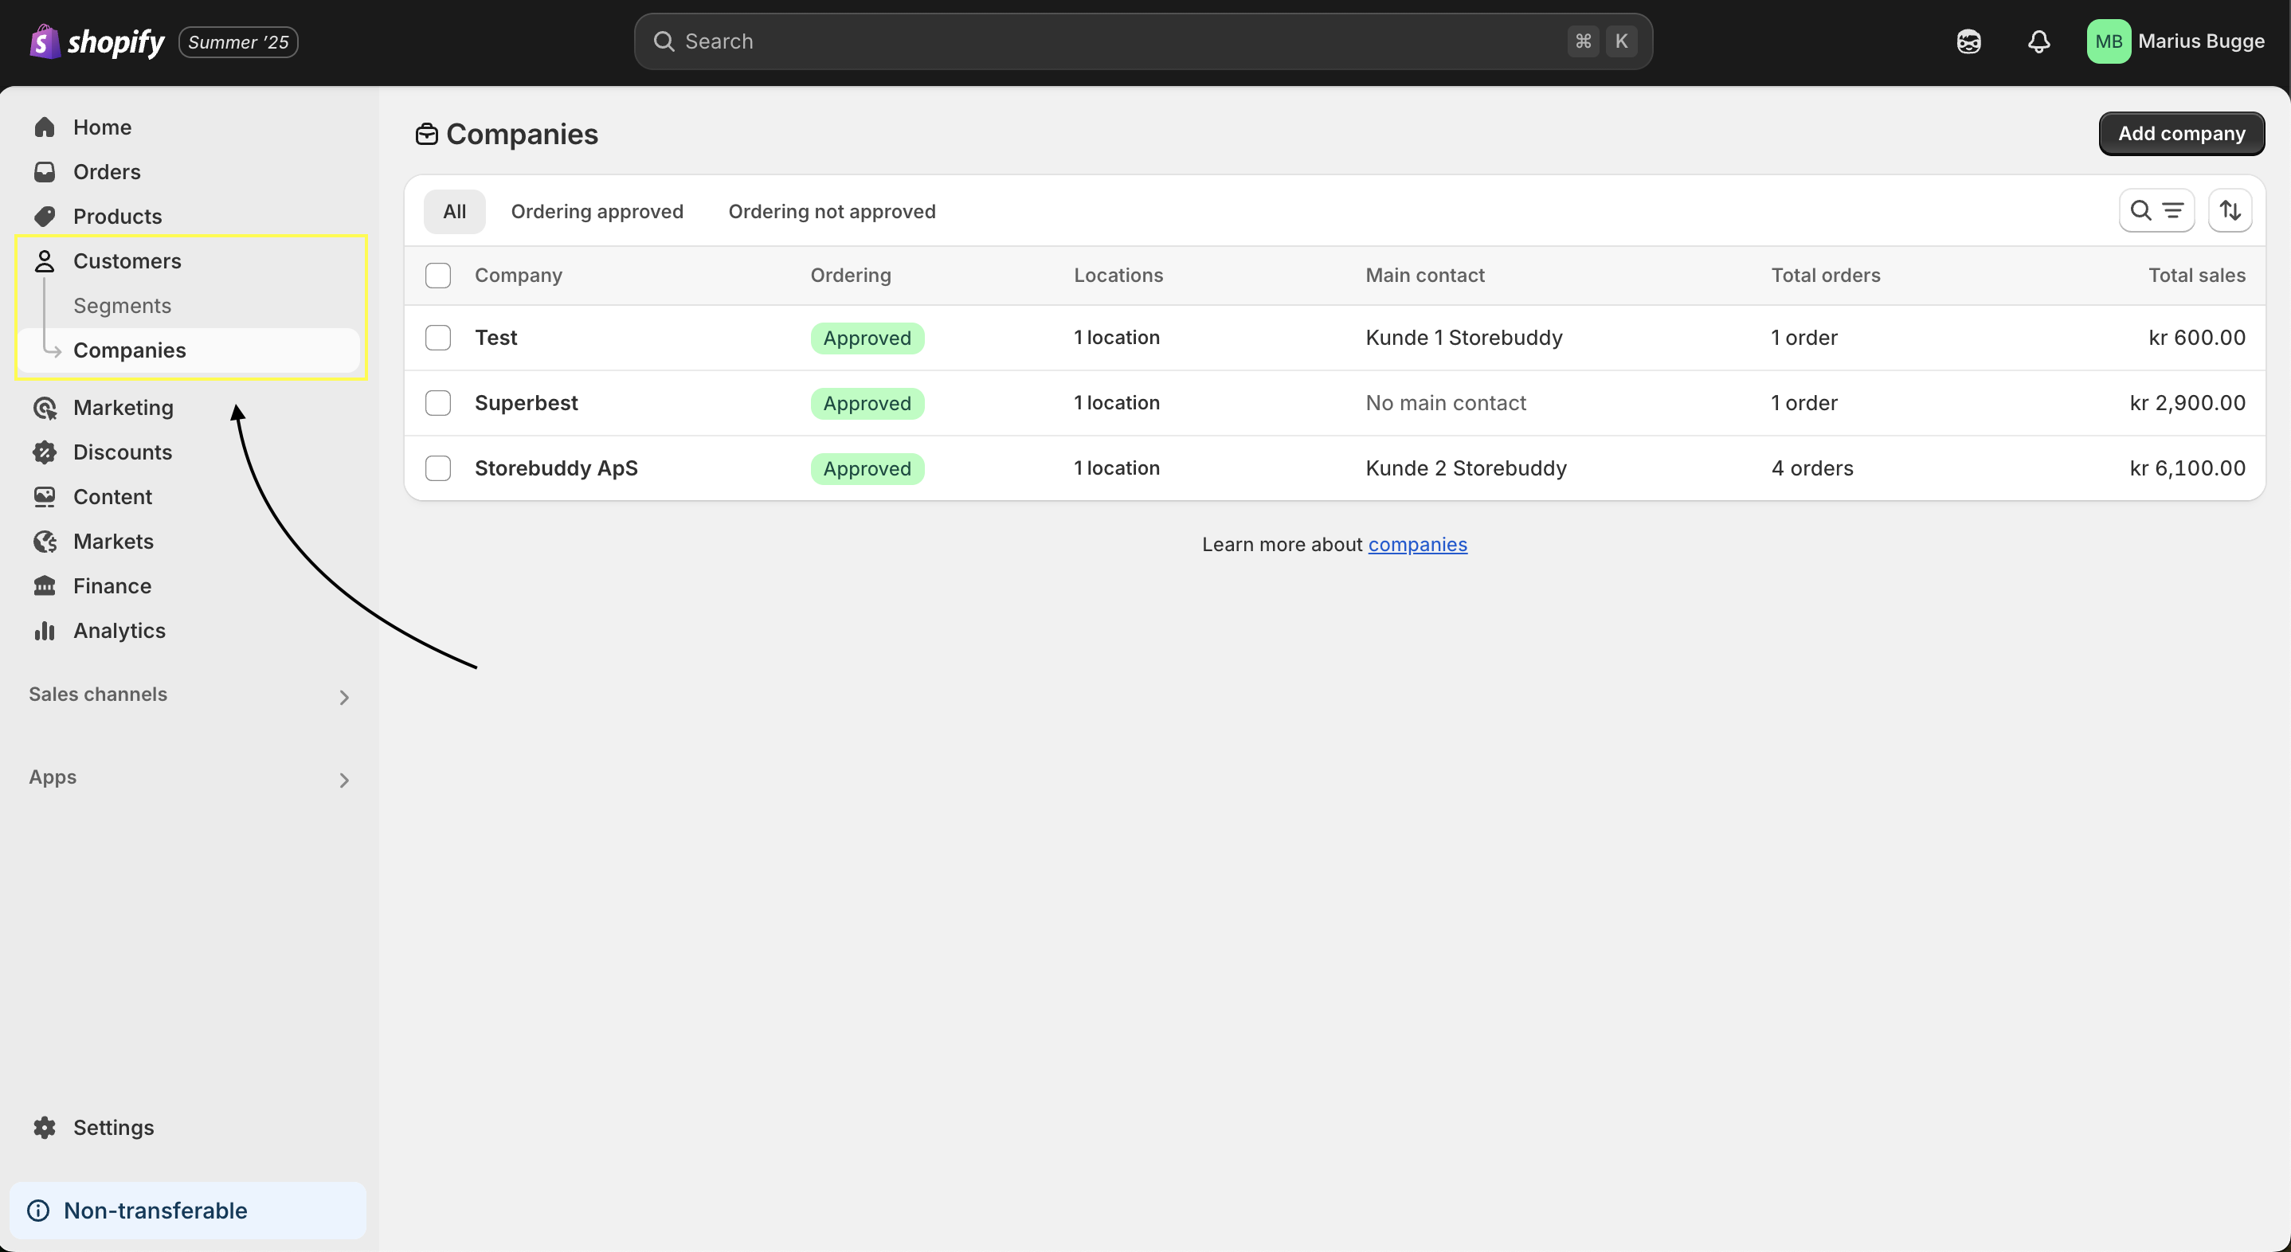This screenshot has height=1252, width=2291.
Task: Click the Approved badge for Test
Action: [867, 338]
